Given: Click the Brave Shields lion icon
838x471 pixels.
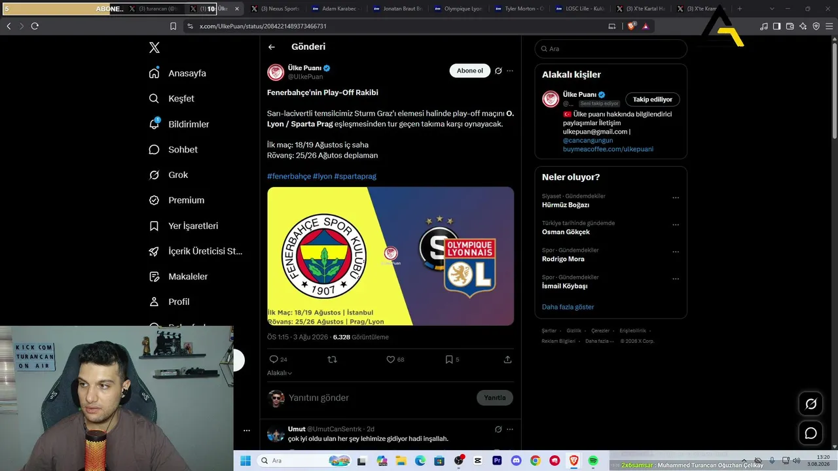Looking at the screenshot, I should pos(631,26).
